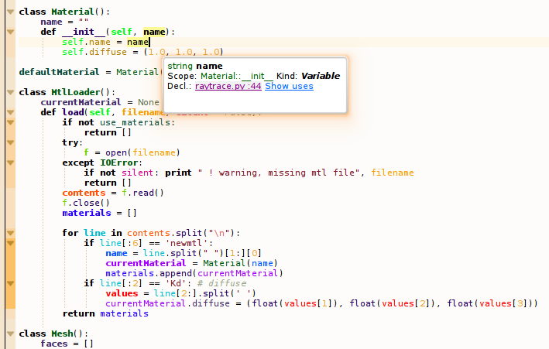549x349 pixels.
Task: Collapse the try block fold arrow
Action: [10, 142]
